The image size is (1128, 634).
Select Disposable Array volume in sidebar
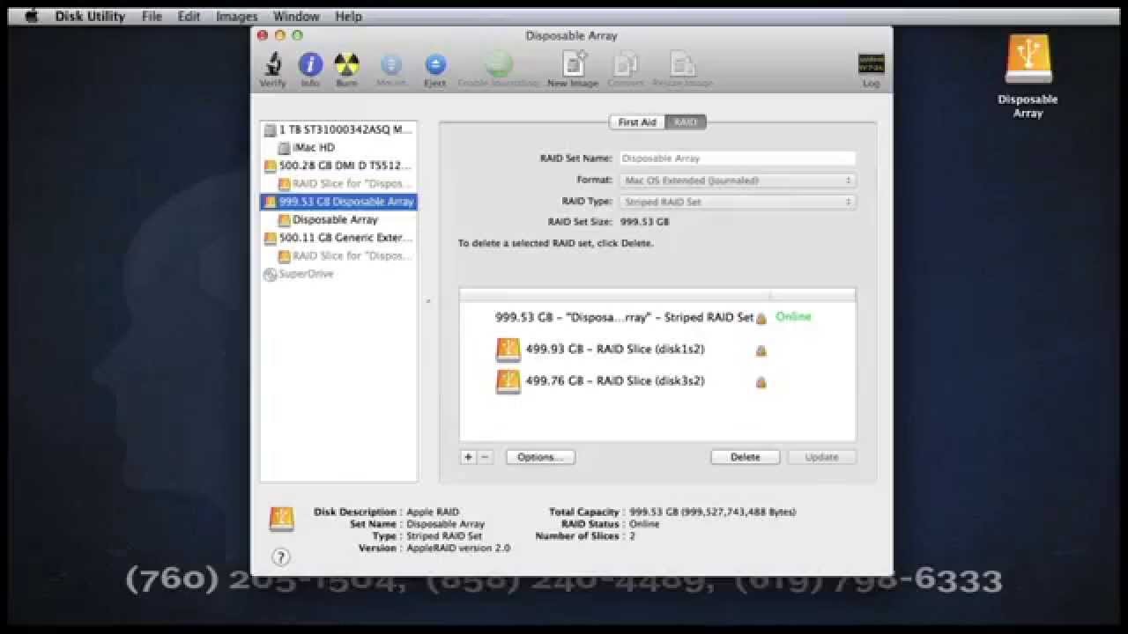(x=338, y=220)
